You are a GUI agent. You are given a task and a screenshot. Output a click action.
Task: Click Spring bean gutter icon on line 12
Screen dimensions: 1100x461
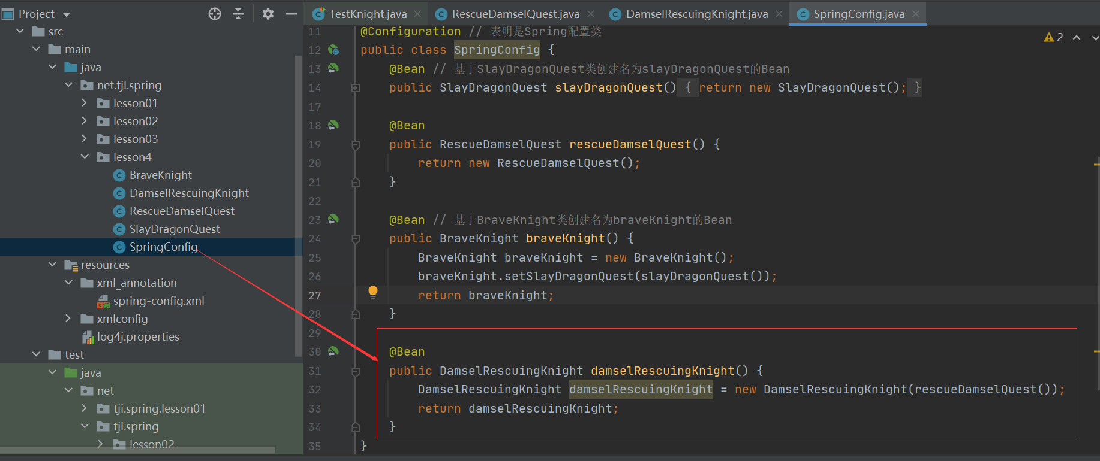[x=334, y=50]
